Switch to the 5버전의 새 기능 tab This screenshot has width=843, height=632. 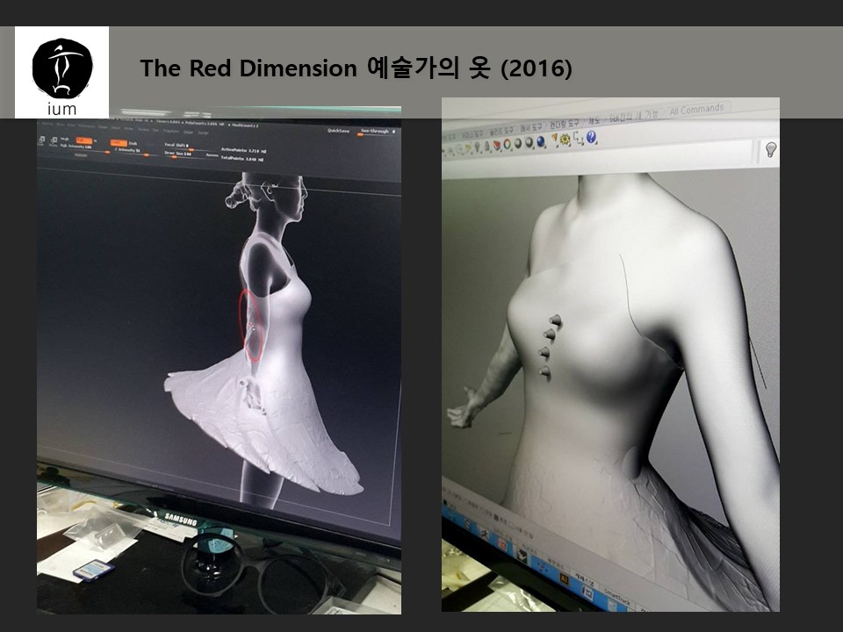coord(633,116)
